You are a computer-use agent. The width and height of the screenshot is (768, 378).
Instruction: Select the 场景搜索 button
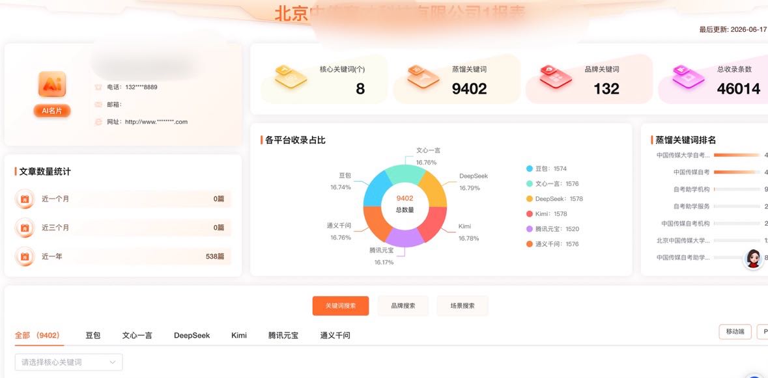tap(462, 306)
